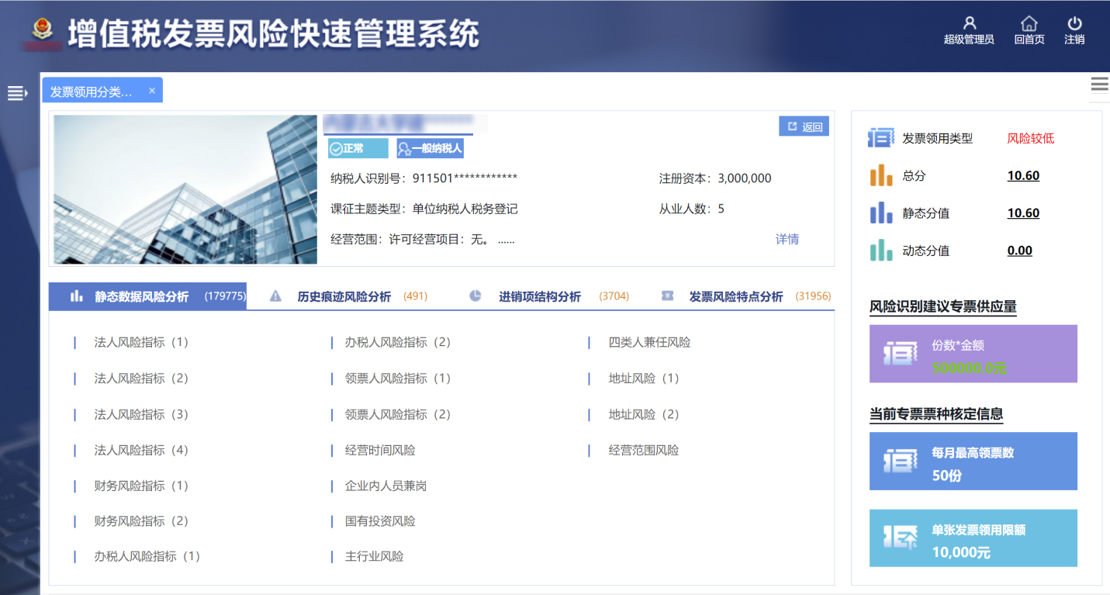
Task: Click the warning triangle icon on 历史痕迹风险分析 tab
Action: point(275,296)
